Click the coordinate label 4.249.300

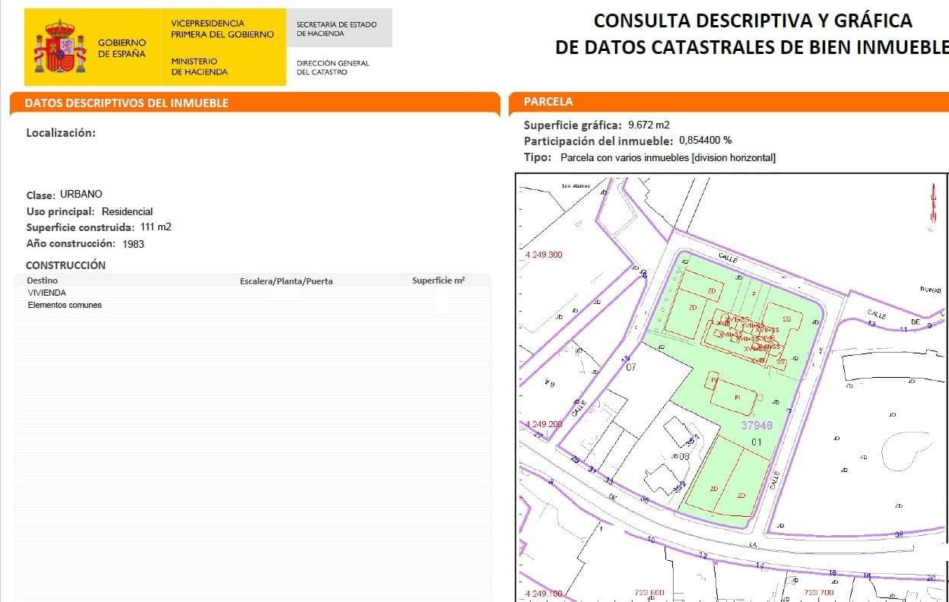click(544, 256)
